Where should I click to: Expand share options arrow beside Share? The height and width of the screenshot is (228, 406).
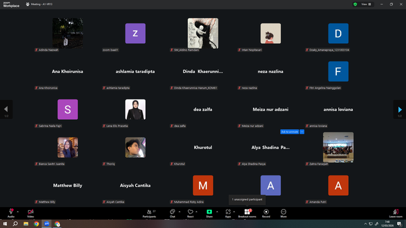click(x=217, y=212)
